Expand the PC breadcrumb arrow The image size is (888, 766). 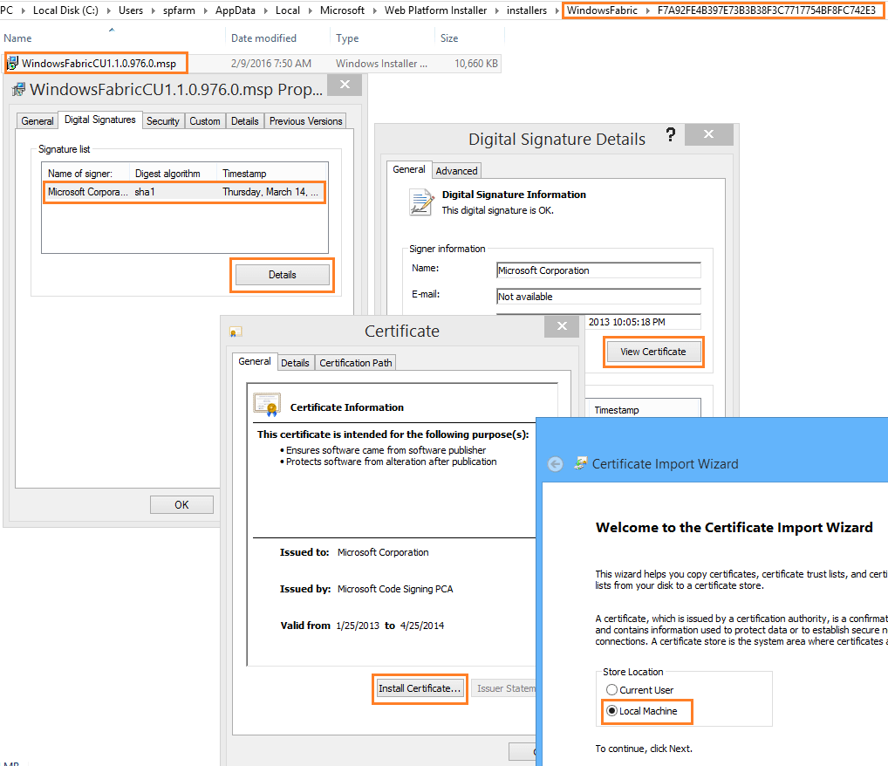coord(23,10)
